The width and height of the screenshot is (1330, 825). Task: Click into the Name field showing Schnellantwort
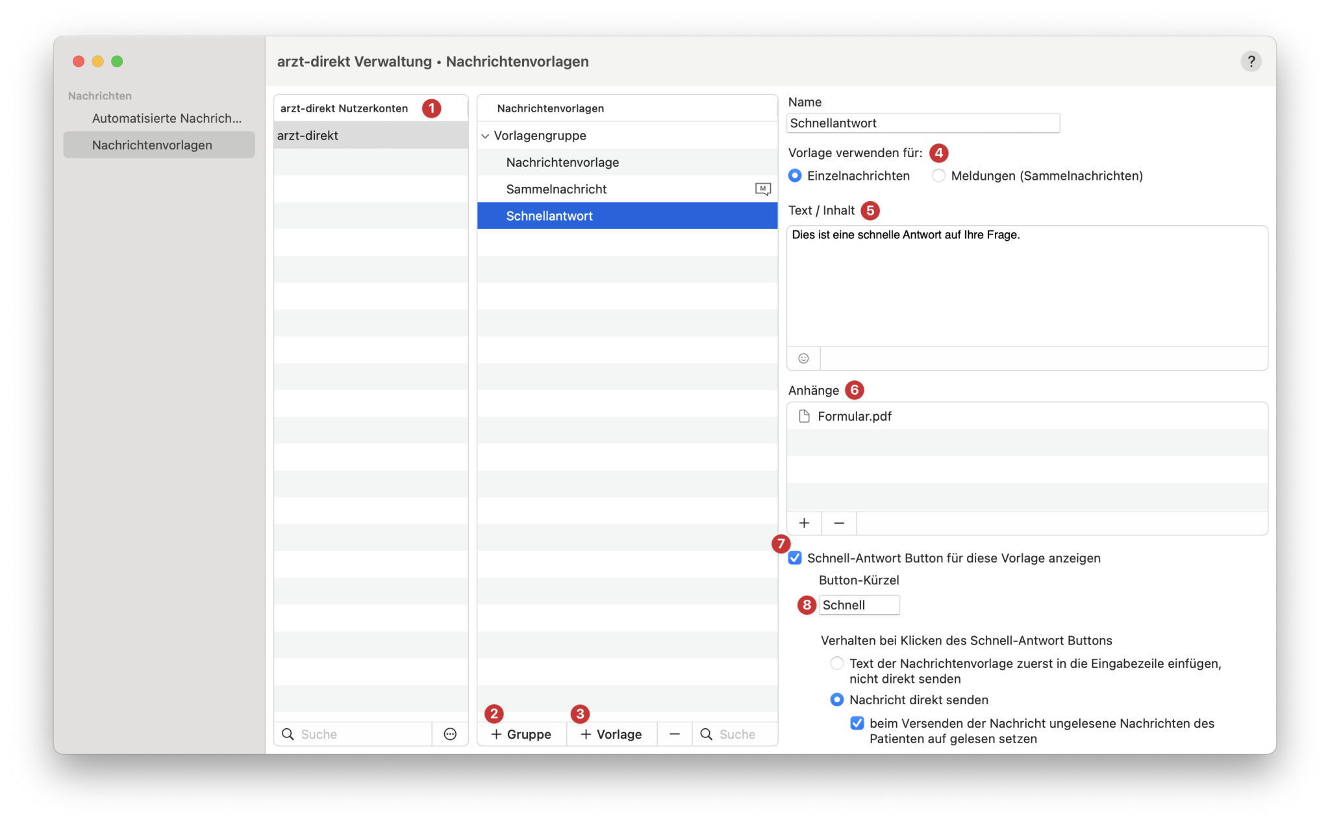coord(923,123)
